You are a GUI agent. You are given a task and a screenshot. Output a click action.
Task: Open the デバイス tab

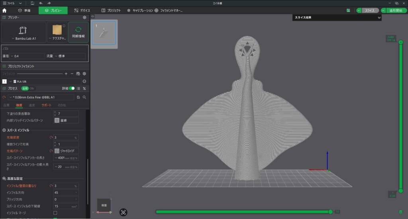[82, 10]
